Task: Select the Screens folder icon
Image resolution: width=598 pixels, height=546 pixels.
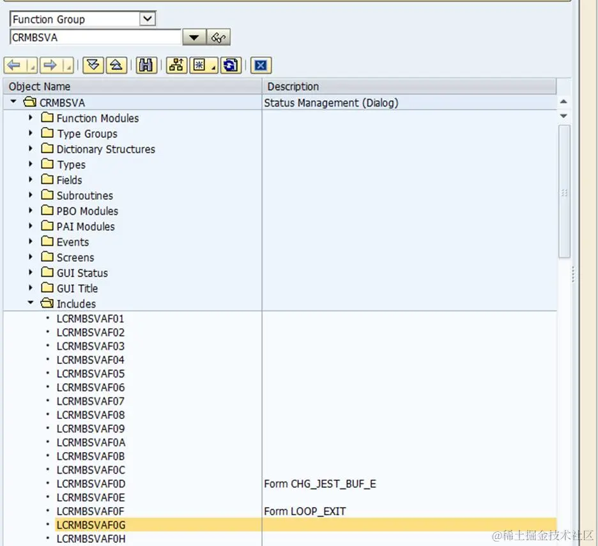Action: (47, 257)
